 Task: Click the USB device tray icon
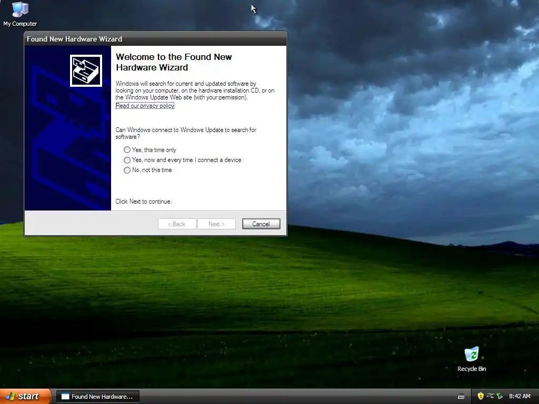pos(490,396)
